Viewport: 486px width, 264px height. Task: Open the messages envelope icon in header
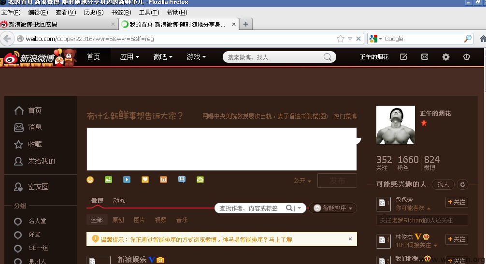pyautogui.click(x=425, y=56)
